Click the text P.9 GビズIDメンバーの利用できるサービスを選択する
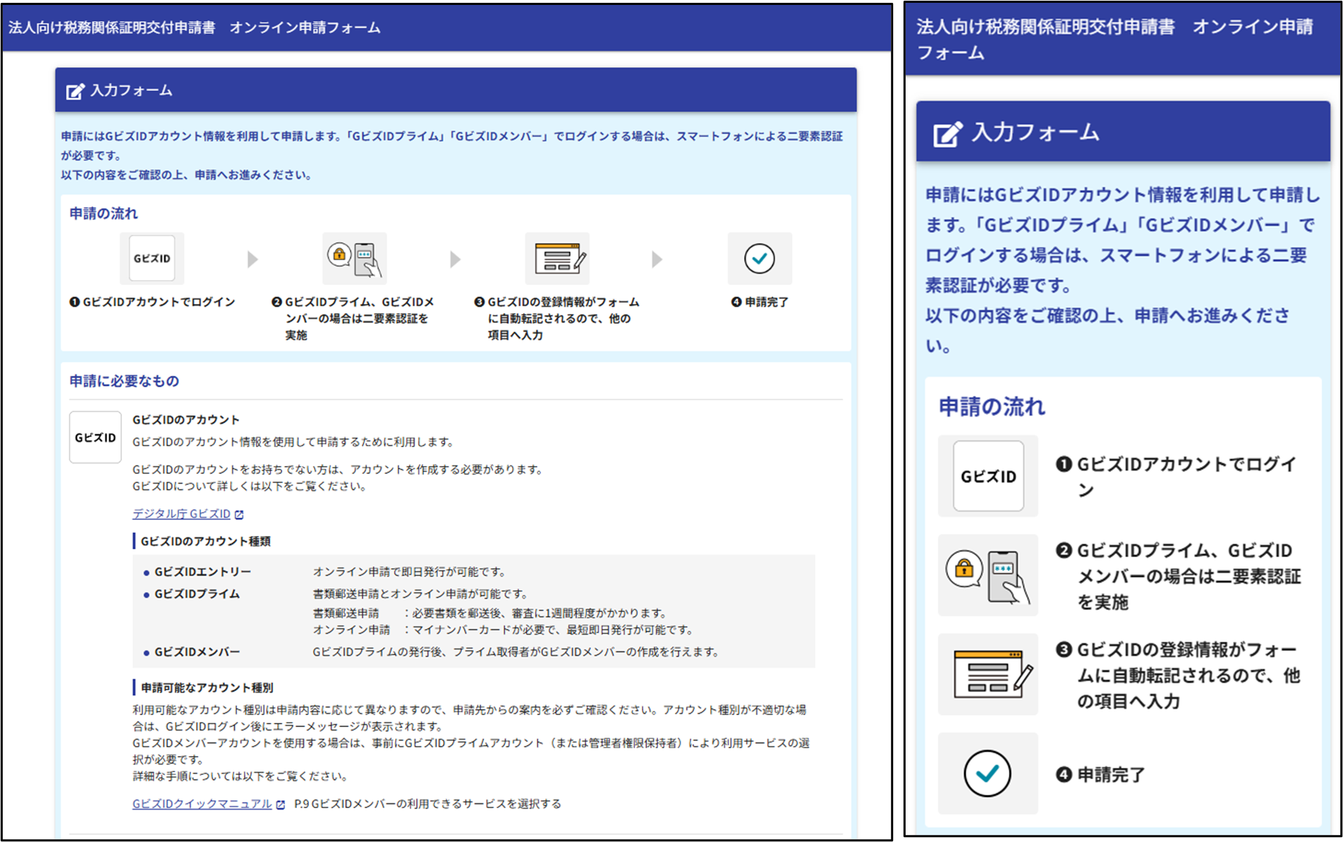Screen dimensions: 1343x842 [427, 804]
